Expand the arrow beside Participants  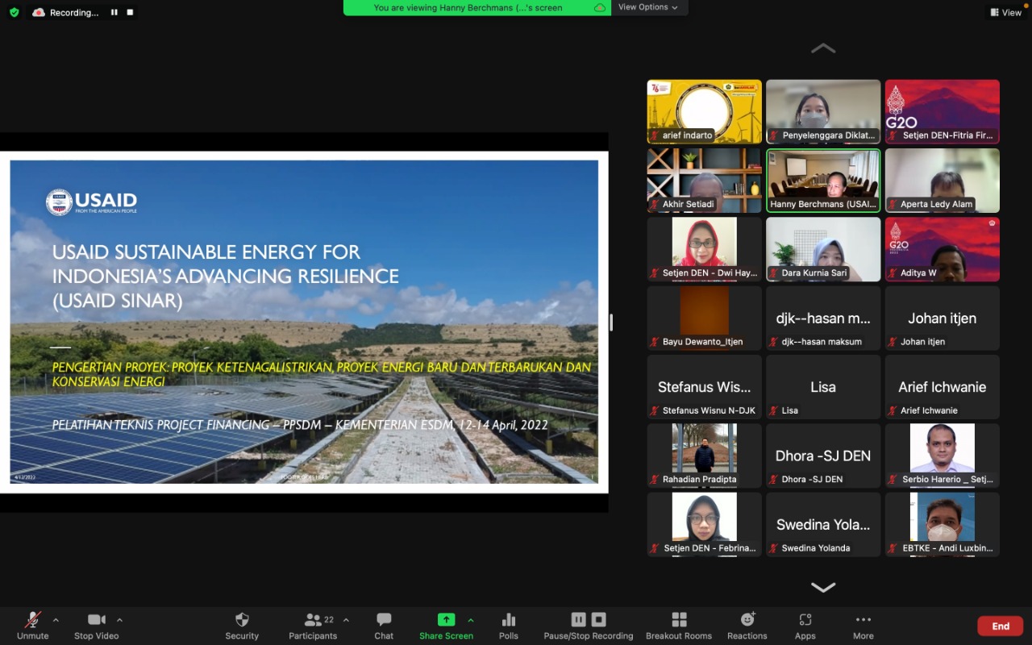346,620
